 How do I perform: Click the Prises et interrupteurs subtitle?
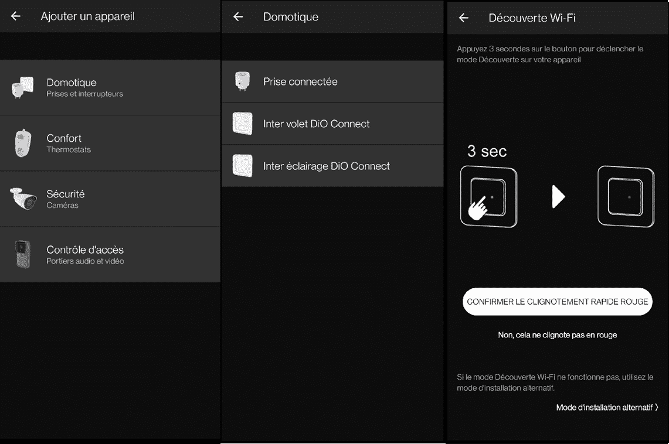(84, 94)
